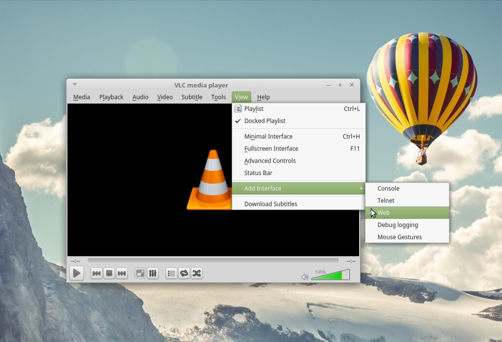Seek within the playback progress bar
The image size is (502, 342).
(213, 260)
